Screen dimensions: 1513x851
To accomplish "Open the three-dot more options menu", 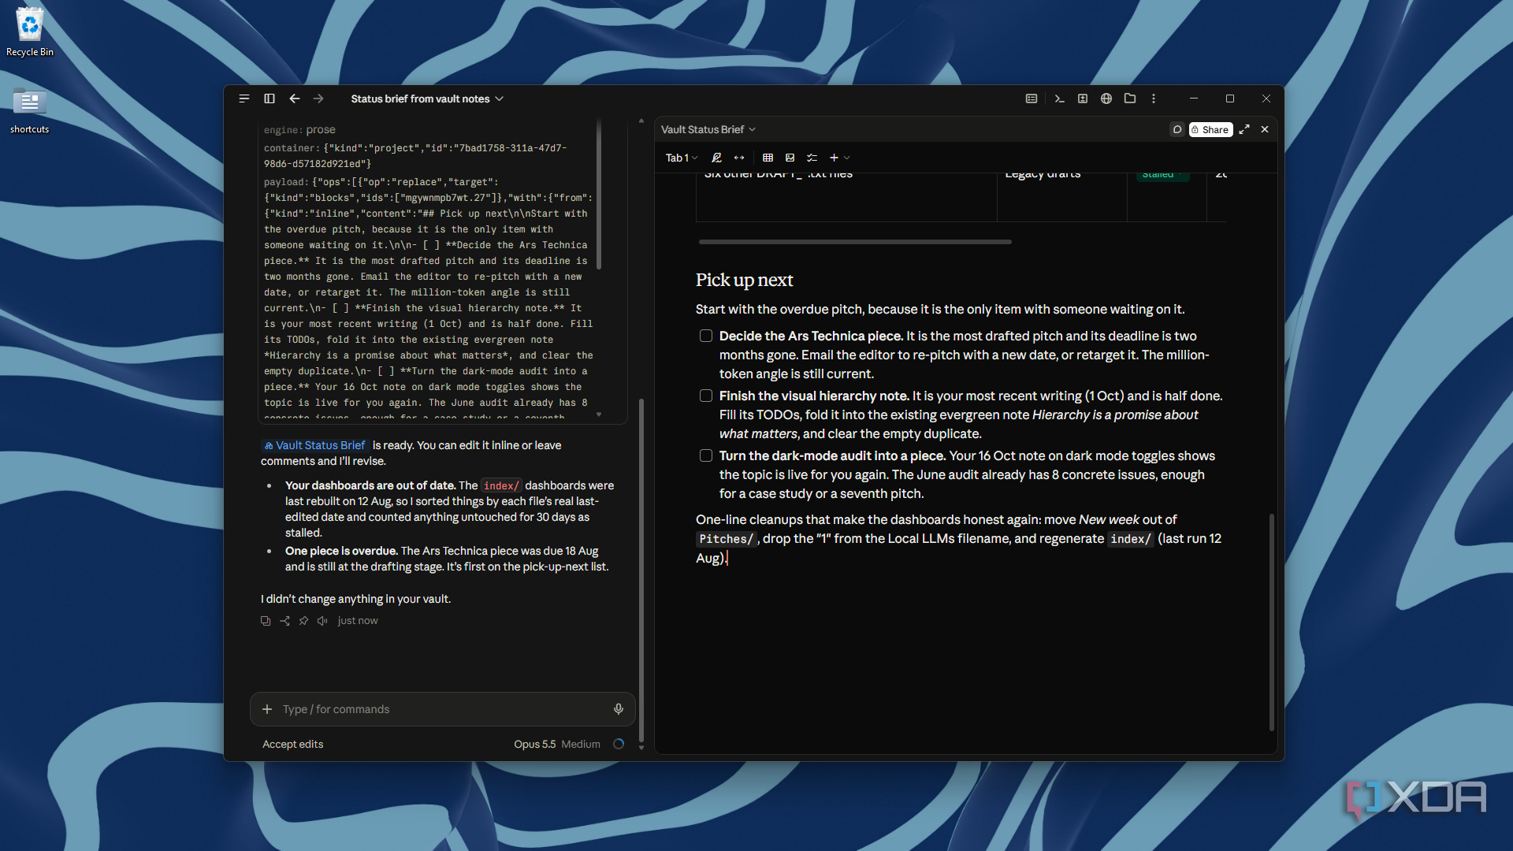I will [x=1154, y=98].
